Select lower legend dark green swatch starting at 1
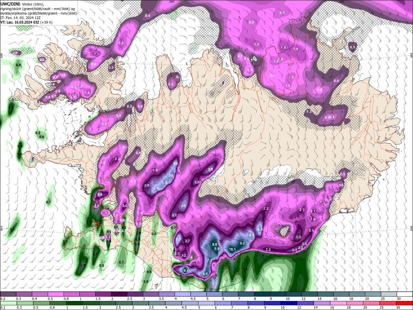 pos(74,303)
